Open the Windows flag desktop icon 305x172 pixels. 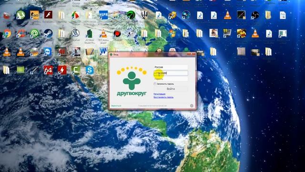[x=172, y=33]
